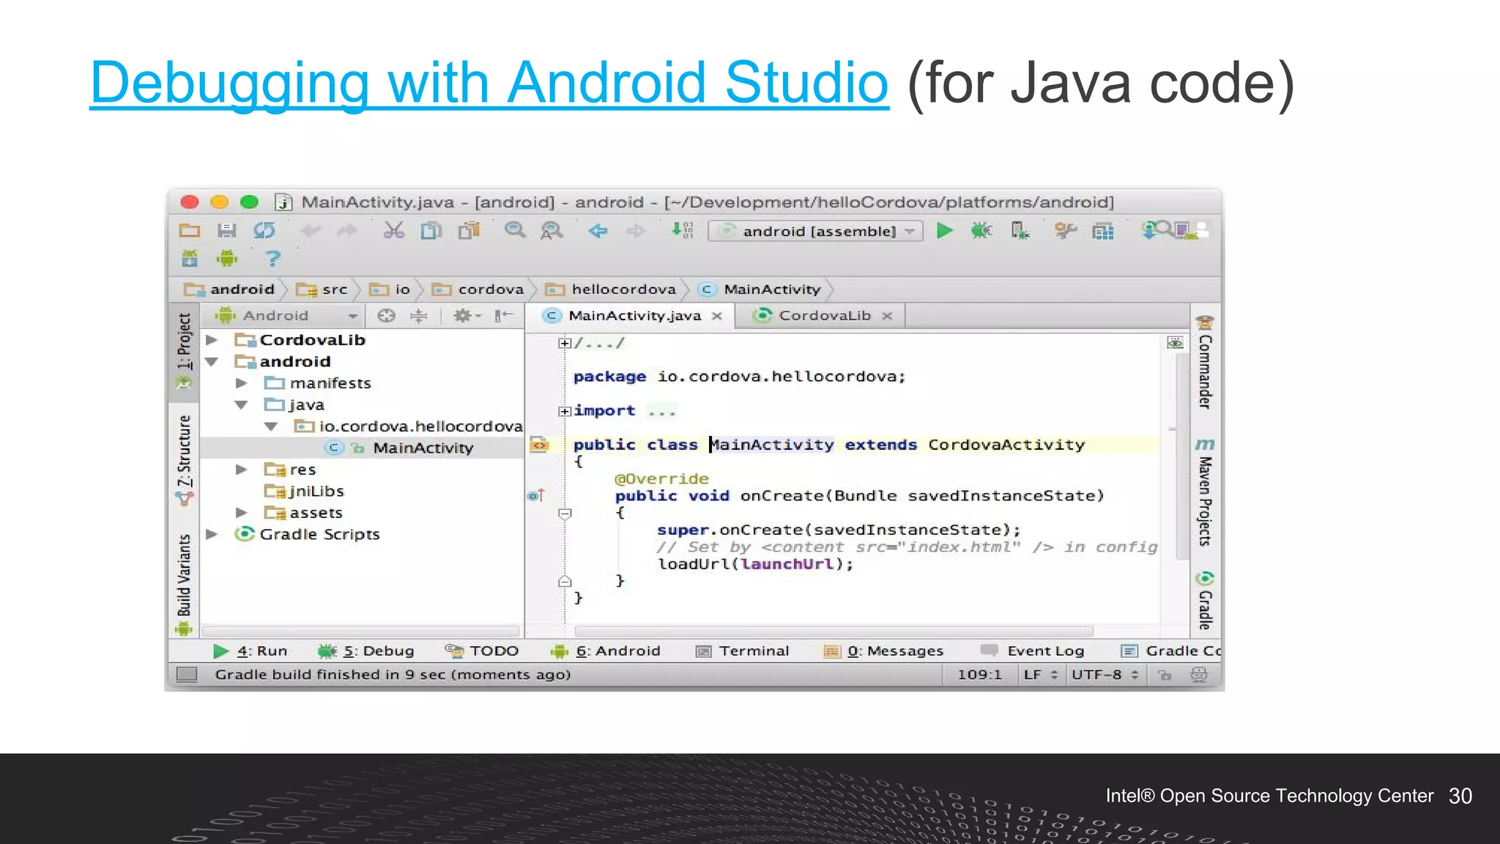This screenshot has height=844, width=1500.
Task: Close the MainActivity.java tab
Action: tap(717, 316)
